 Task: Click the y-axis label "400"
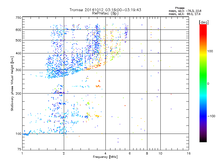click(18, 53)
